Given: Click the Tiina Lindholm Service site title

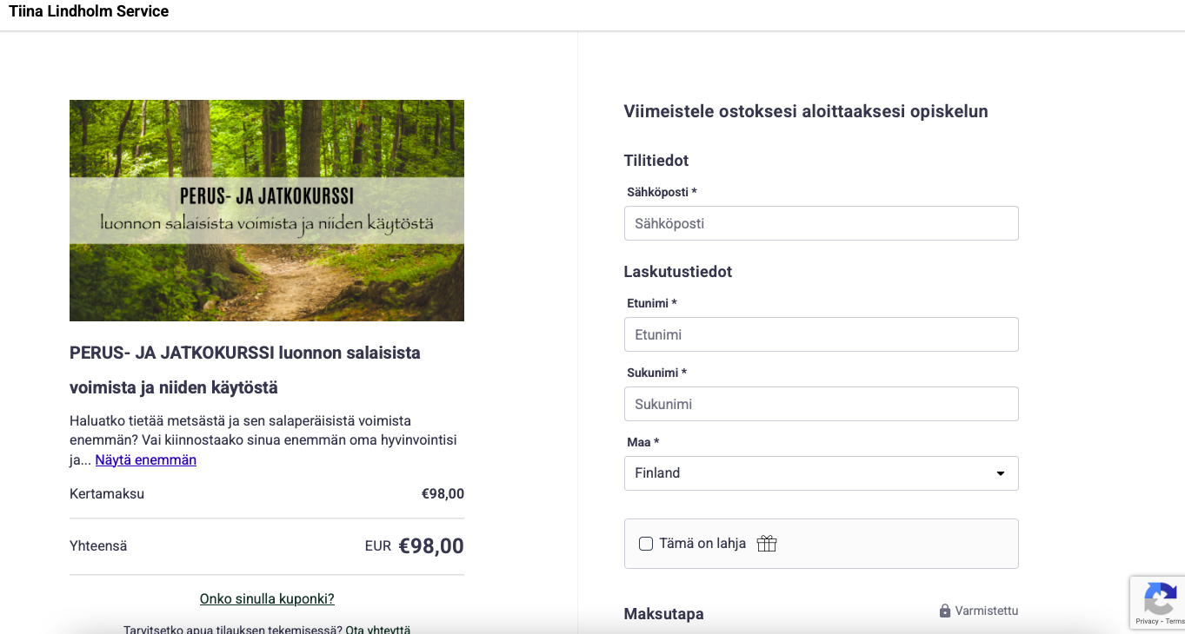Looking at the screenshot, I should (89, 11).
